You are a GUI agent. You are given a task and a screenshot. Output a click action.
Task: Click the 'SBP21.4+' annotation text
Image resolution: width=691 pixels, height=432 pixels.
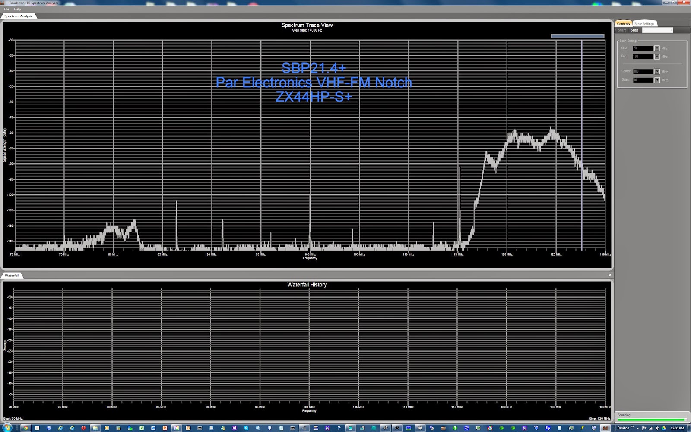point(314,68)
